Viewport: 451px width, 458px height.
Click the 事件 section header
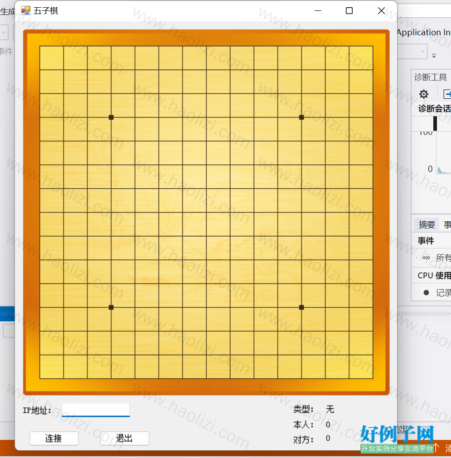[x=426, y=241]
